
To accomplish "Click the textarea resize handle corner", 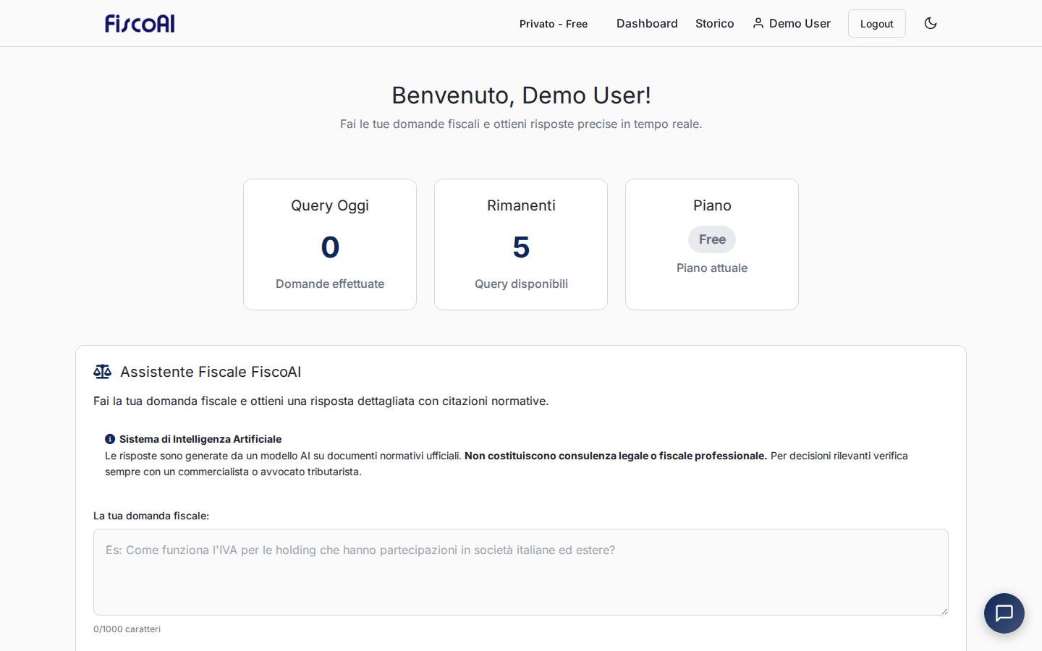I will point(944,610).
